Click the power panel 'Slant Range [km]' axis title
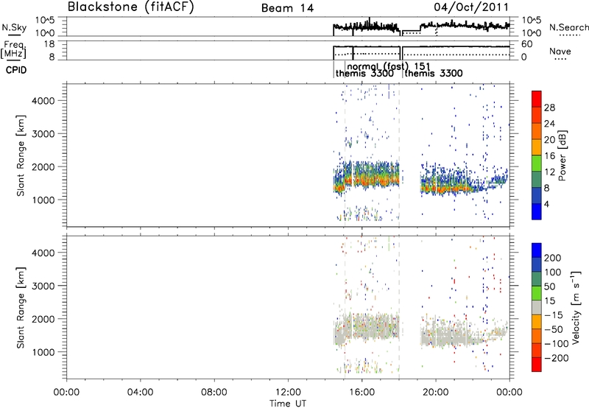 click(x=21, y=155)
